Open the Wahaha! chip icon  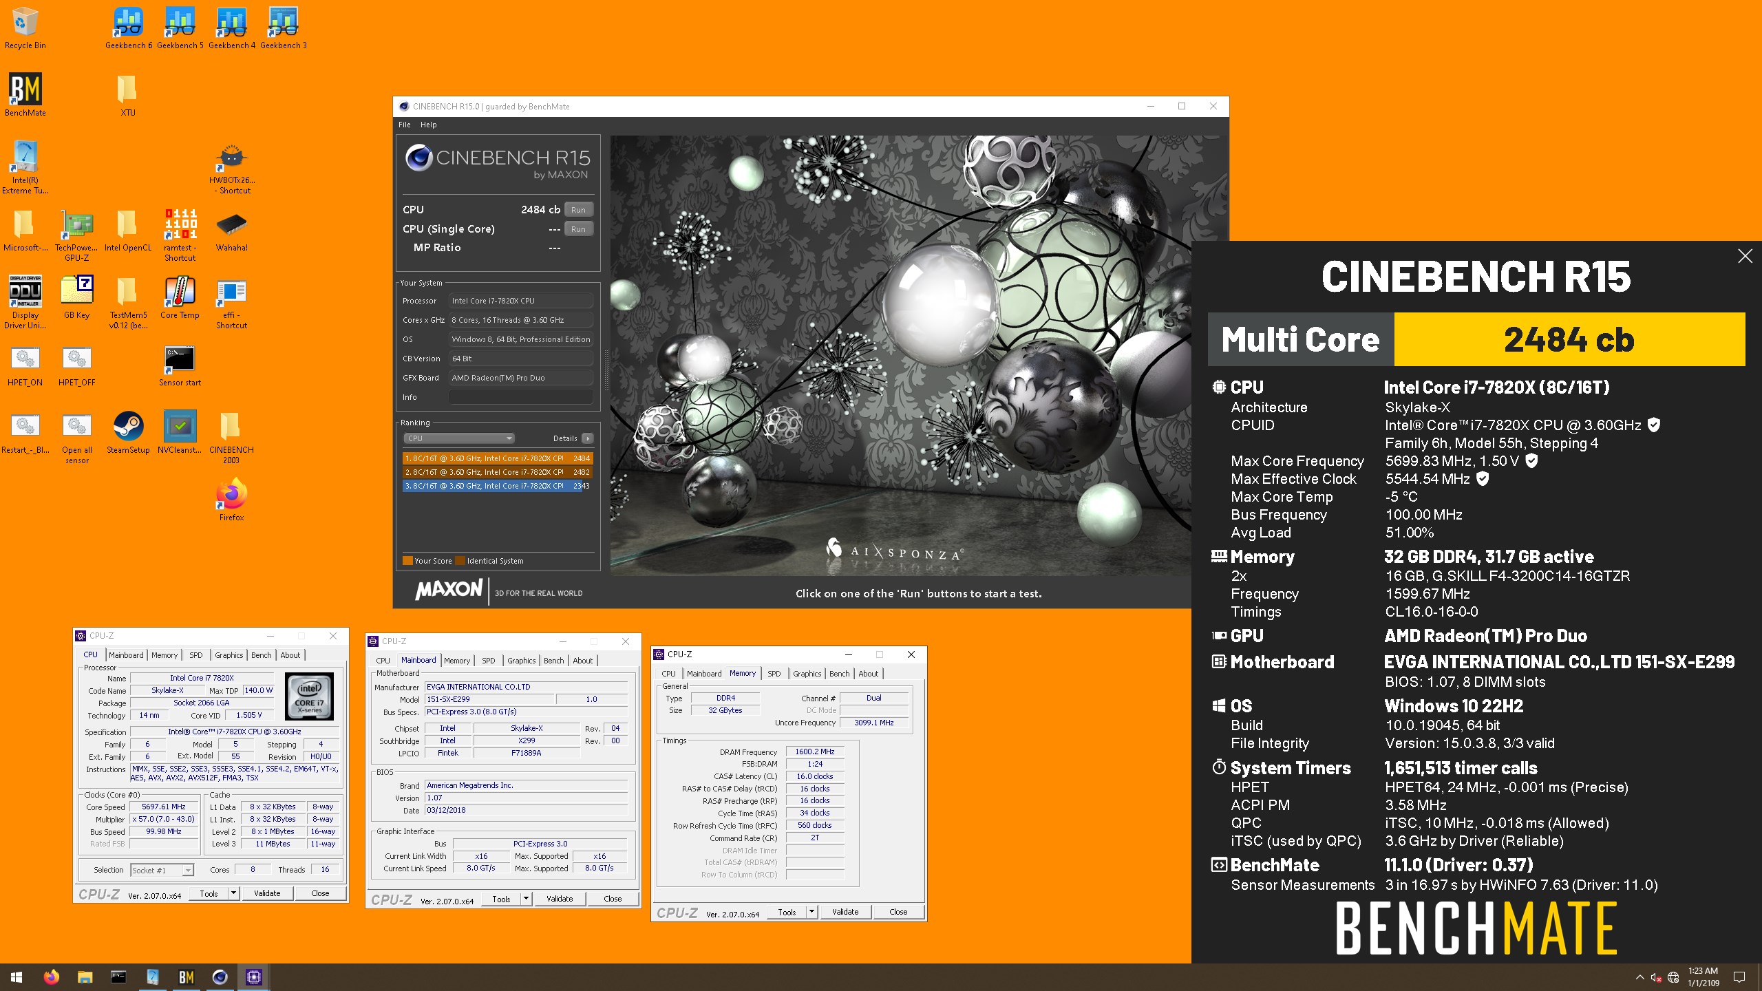click(x=232, y=231)
